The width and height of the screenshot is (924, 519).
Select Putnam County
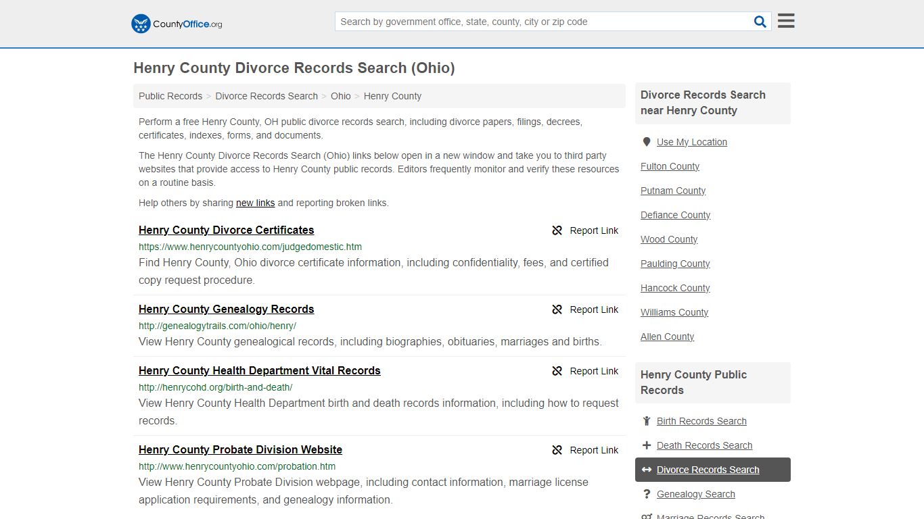tap(673, 191)
